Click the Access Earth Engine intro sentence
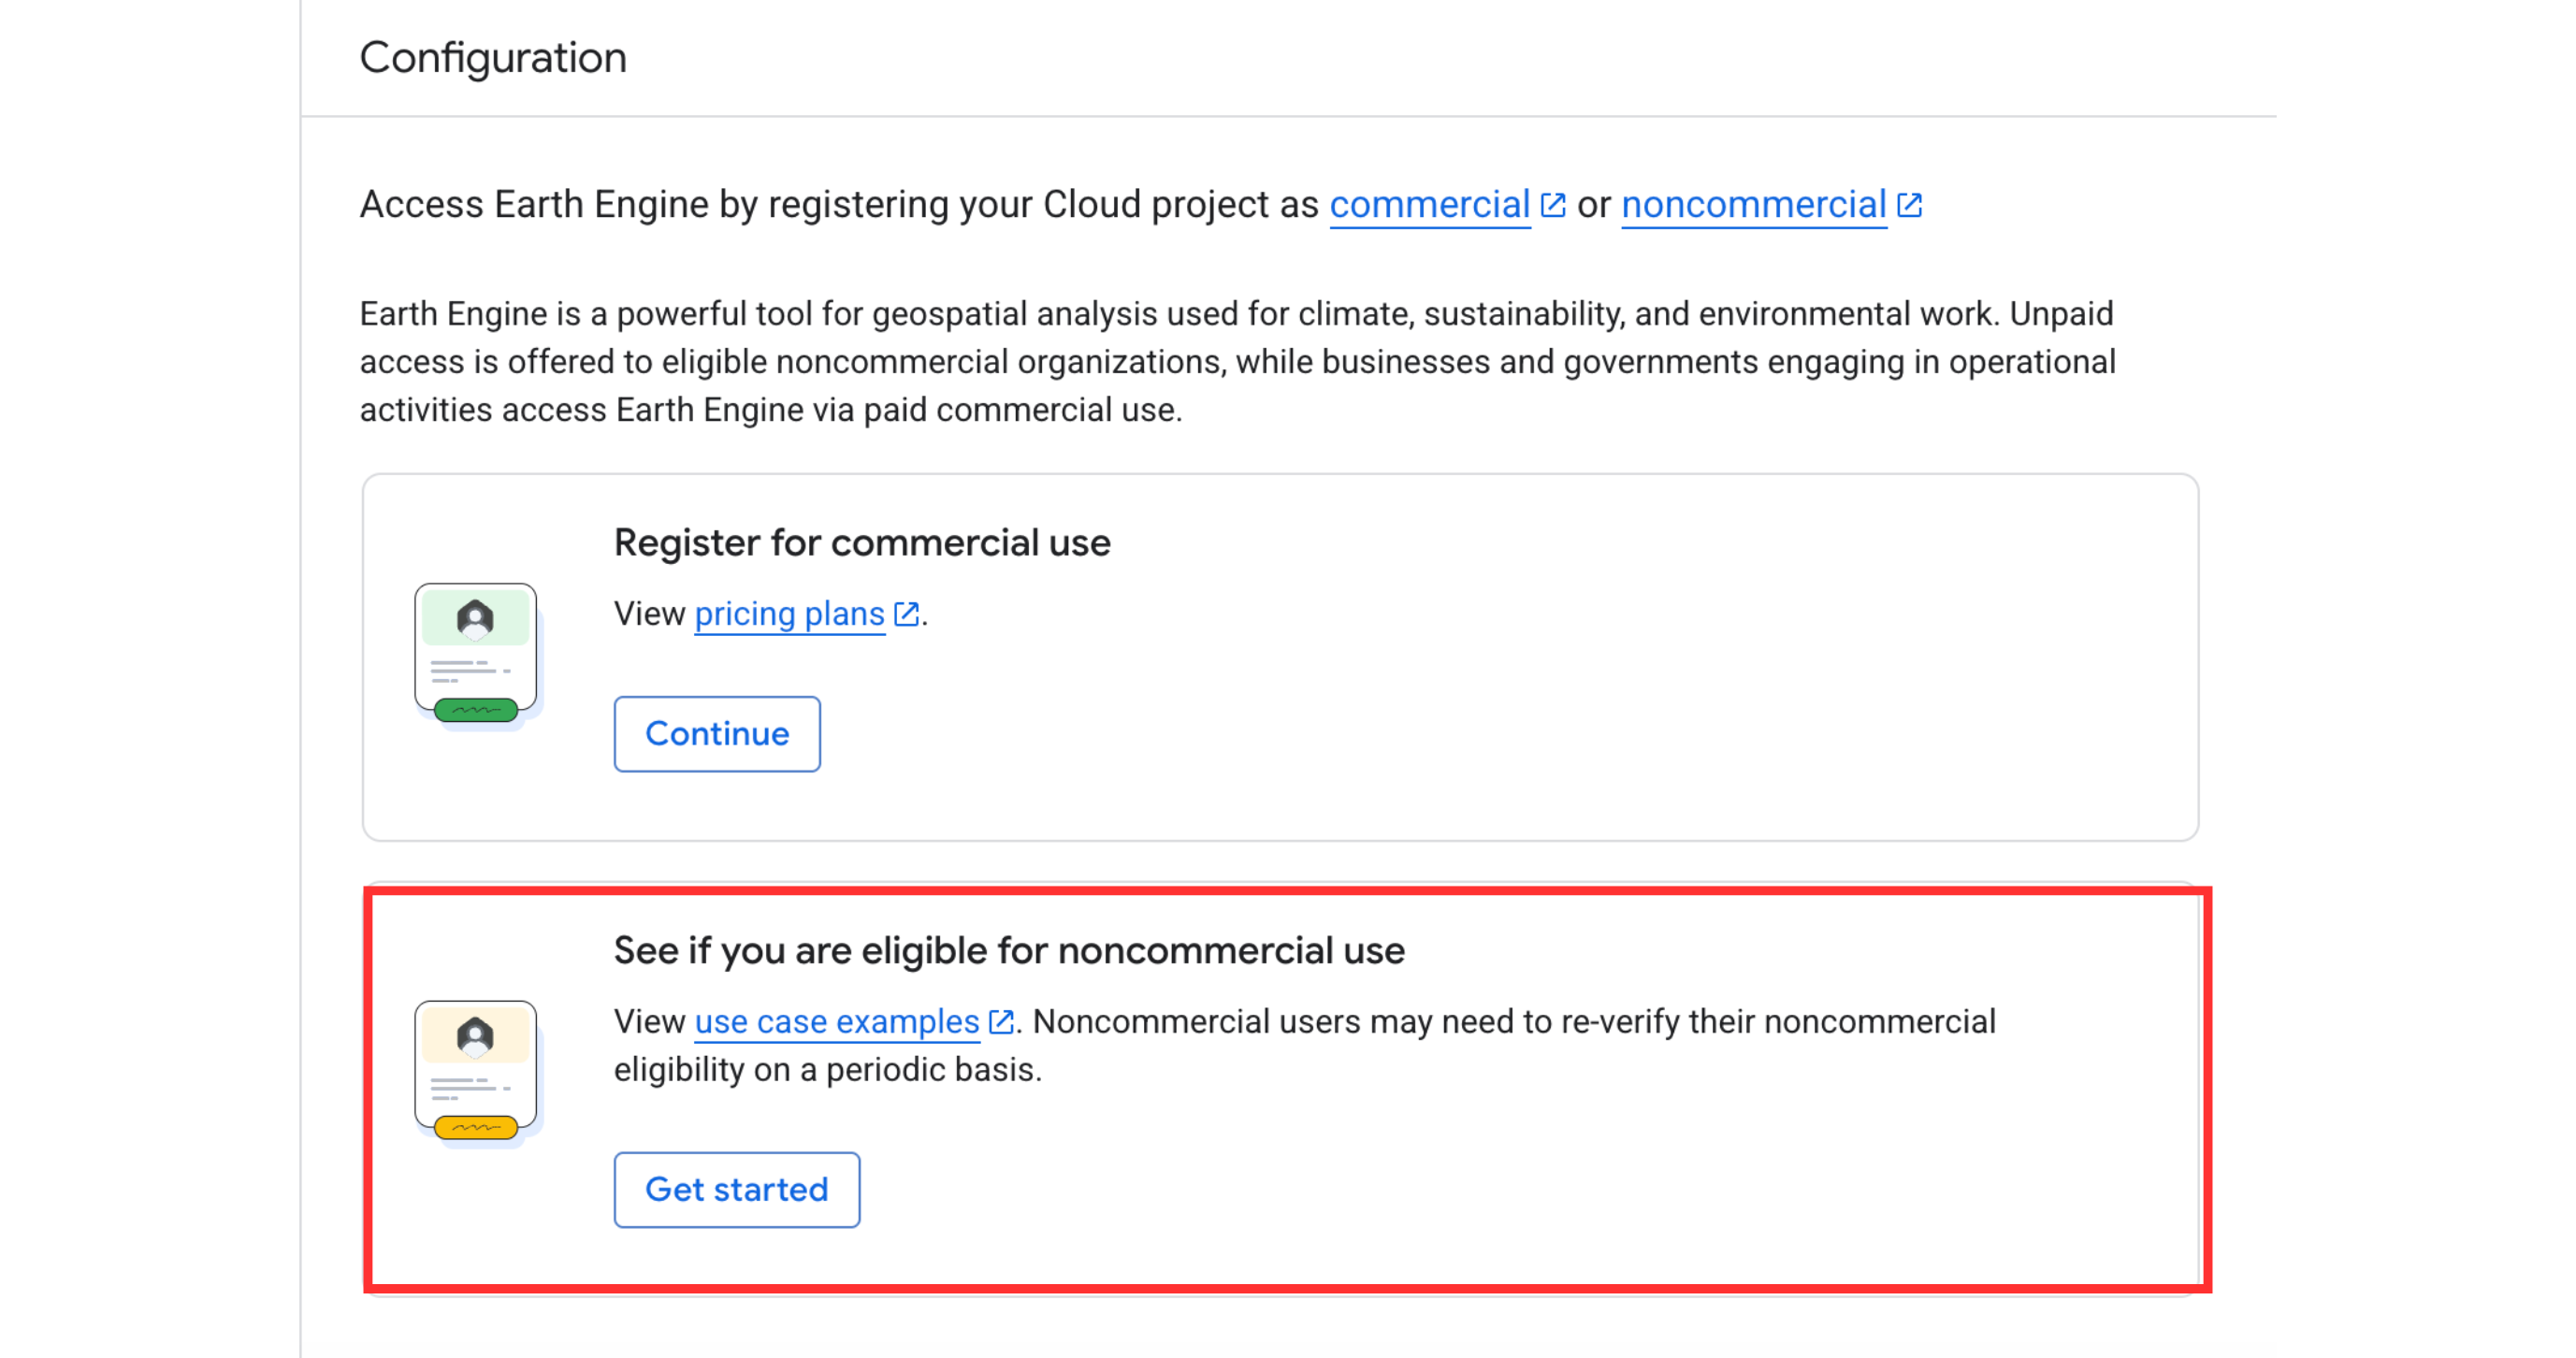 [x=838, y=205]
